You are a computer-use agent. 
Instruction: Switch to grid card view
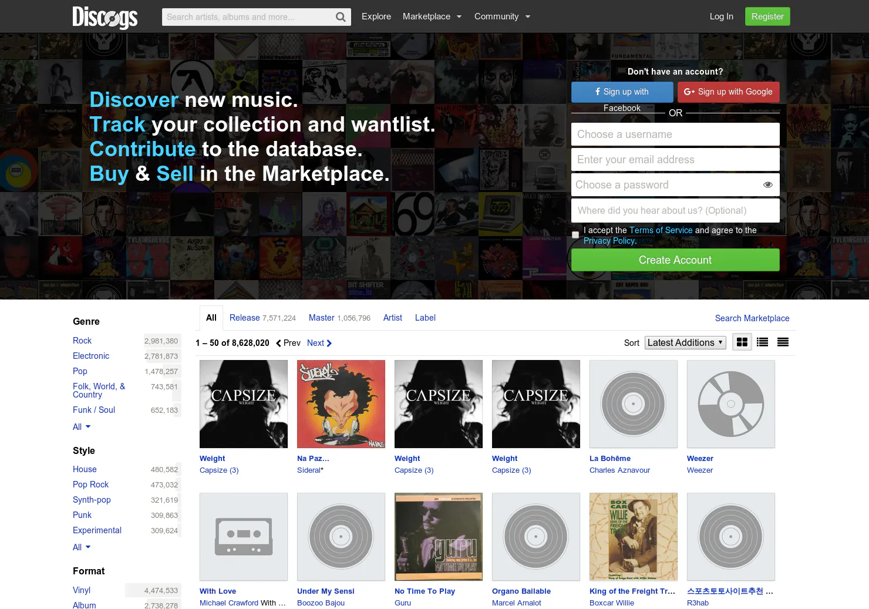pyautogui.click(x=742, y=342)
